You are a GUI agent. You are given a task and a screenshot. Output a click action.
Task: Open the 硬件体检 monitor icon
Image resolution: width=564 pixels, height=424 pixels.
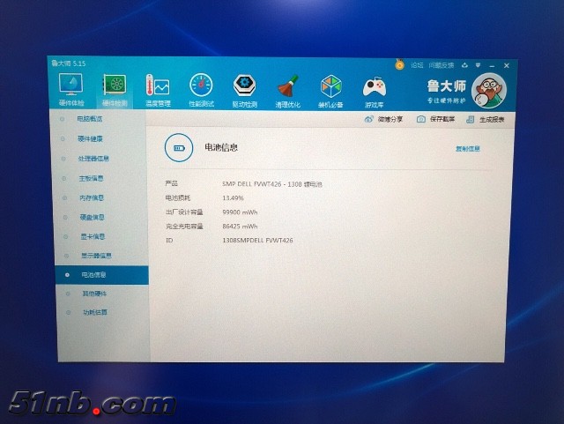[71, 86]
